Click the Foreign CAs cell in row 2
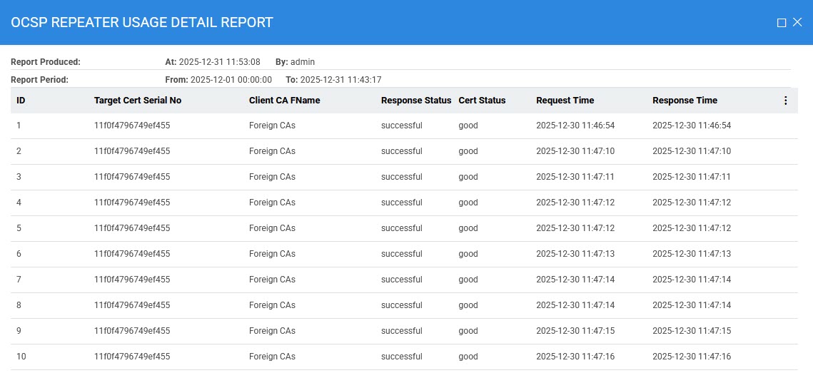This screenshot has width=813, height=373. 272,151
